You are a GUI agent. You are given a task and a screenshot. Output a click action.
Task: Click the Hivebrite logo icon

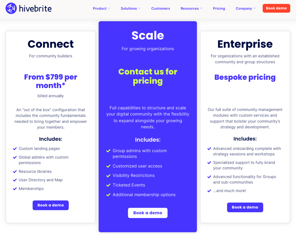tap(11, 9)
